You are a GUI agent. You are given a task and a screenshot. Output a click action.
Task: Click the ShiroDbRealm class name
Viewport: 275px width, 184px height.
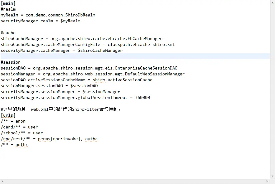pos(80,15)
